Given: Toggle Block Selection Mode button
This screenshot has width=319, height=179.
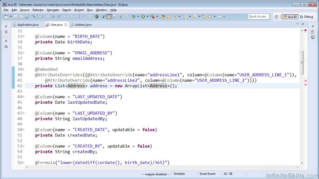Looking at the screenshot, I should (121, 16).
